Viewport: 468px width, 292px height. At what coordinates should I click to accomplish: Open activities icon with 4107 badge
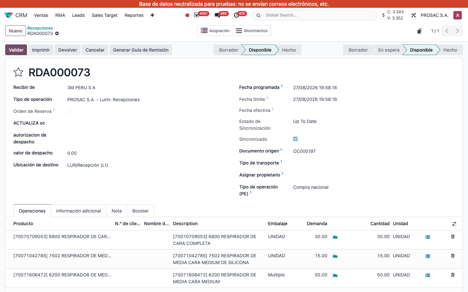197,15
